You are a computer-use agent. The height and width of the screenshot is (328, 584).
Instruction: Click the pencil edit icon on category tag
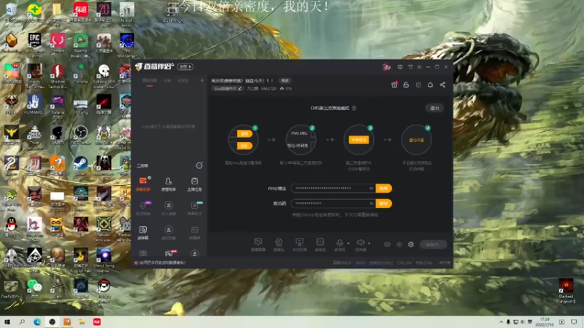point(239,88)
